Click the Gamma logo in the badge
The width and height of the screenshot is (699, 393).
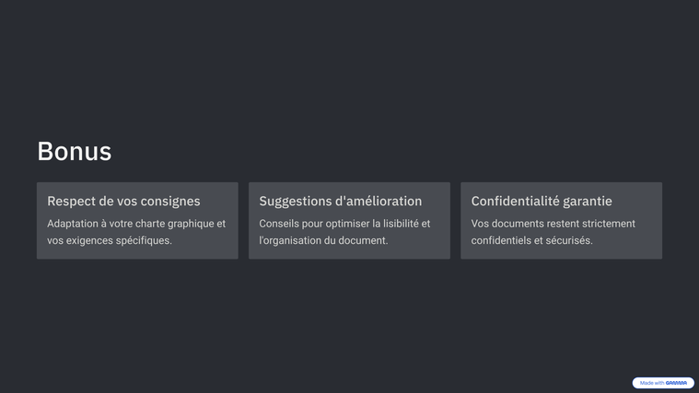676,383
